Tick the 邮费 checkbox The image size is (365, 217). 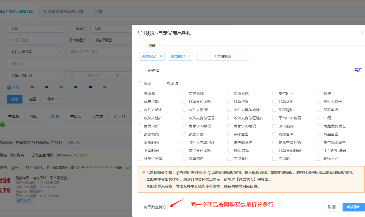click(x=319, y=93)
